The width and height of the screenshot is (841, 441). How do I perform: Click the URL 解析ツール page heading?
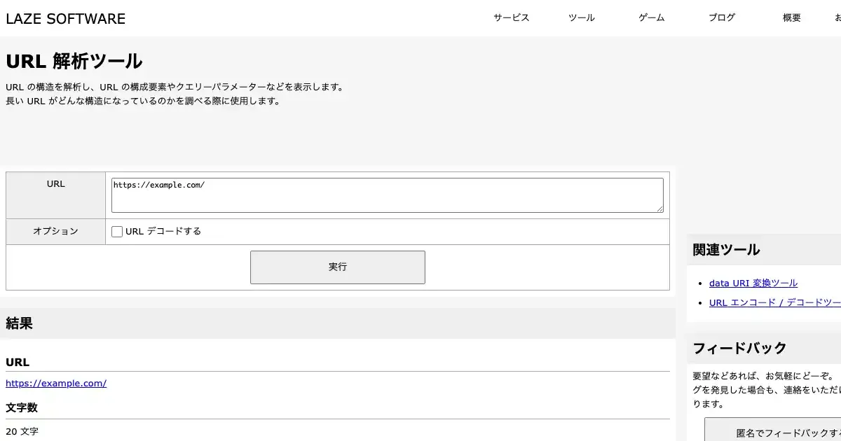[74, 62]
